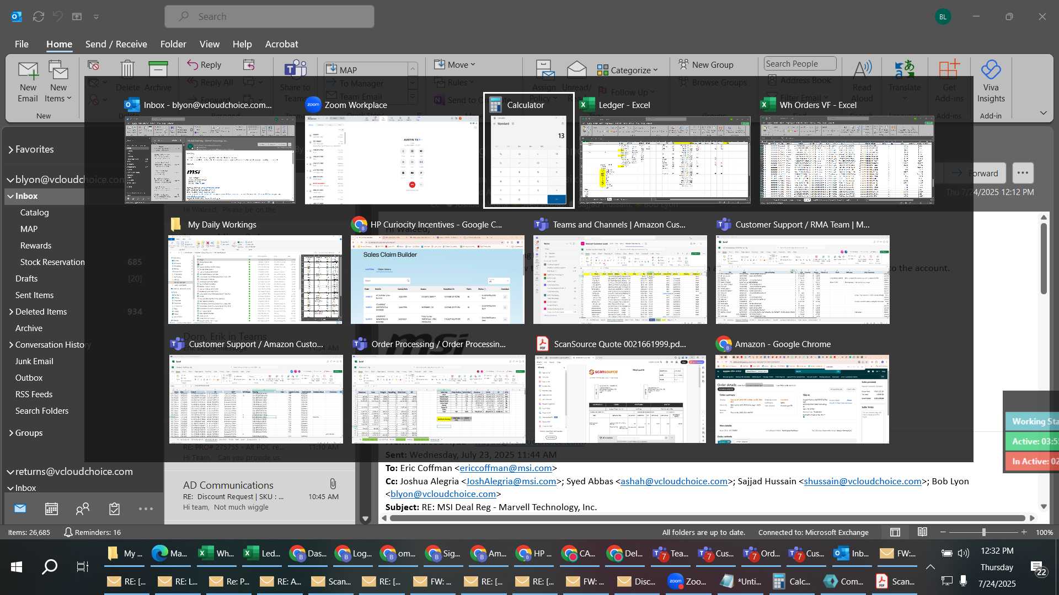
Task: Switch to Normal view layout icon in status bar
Action: (895, 532)
